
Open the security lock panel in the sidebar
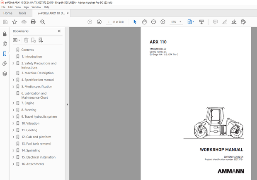(x=5, y=34)
